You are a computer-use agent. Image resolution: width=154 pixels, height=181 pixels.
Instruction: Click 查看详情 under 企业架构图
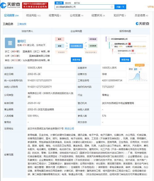(76, 60)
